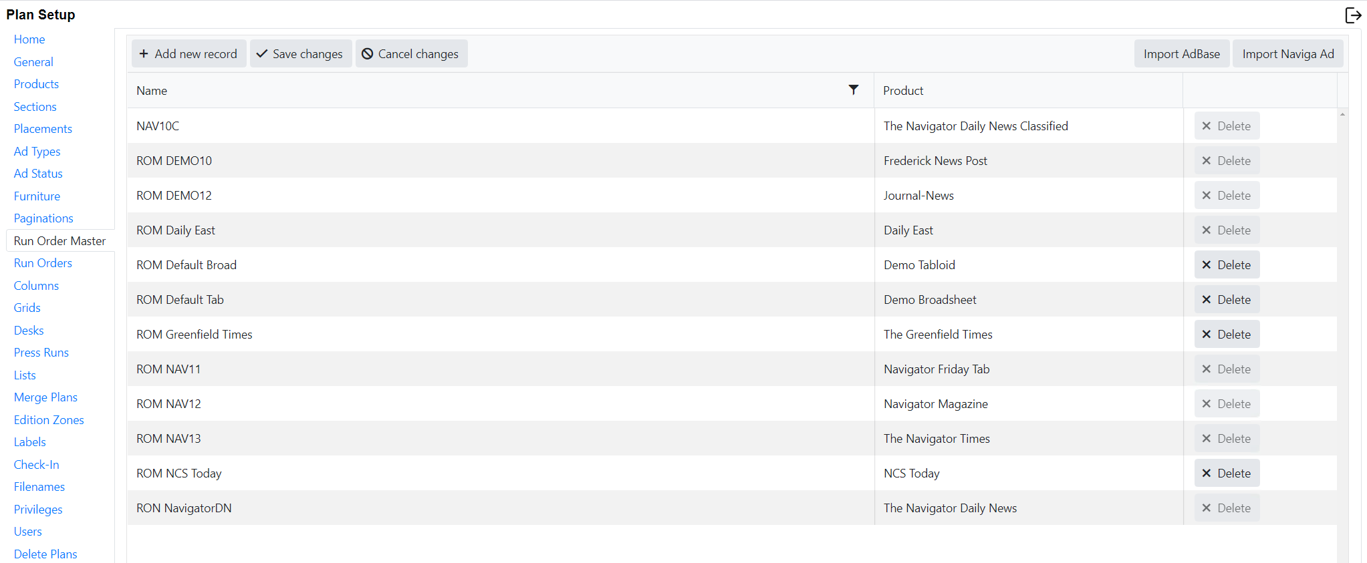Image resolution: width=1367 pixels, height=563 pixels.
Task: Click X icon for ROM Default Broad
Action: click(x=1207, y=265)
